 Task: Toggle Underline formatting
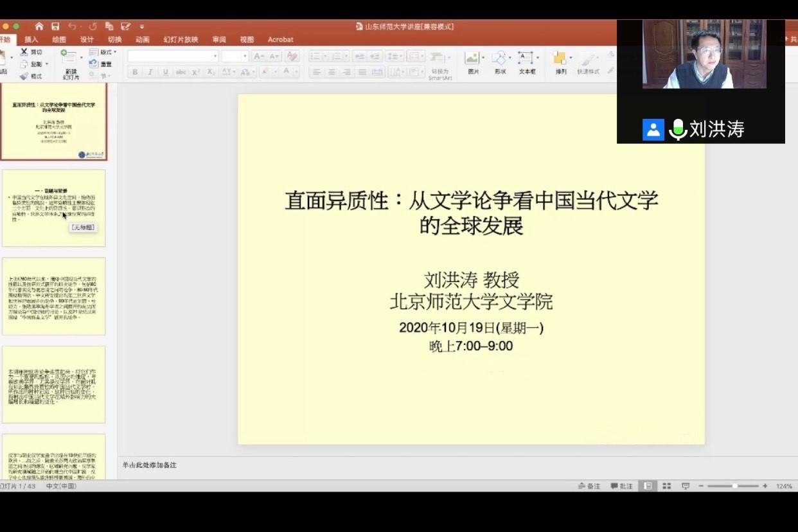[166, 72]
